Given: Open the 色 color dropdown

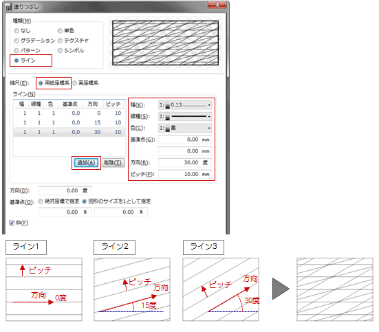Looking at the screenshot, I should [x=185, y=128].
